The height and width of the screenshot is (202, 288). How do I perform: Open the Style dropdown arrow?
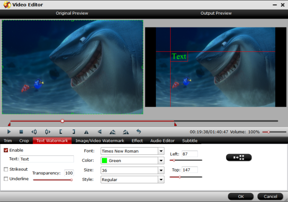pos(161,179)
